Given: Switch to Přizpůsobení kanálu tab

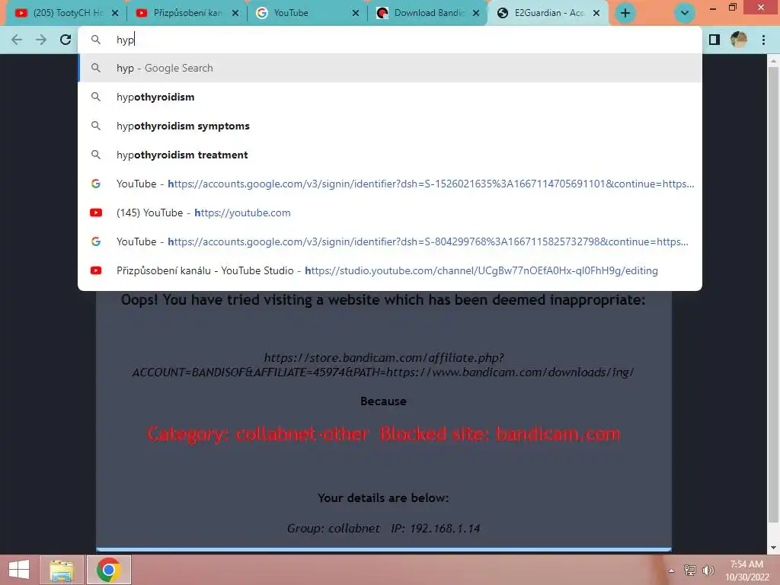Looking at the screenshot, I should 187,13.
